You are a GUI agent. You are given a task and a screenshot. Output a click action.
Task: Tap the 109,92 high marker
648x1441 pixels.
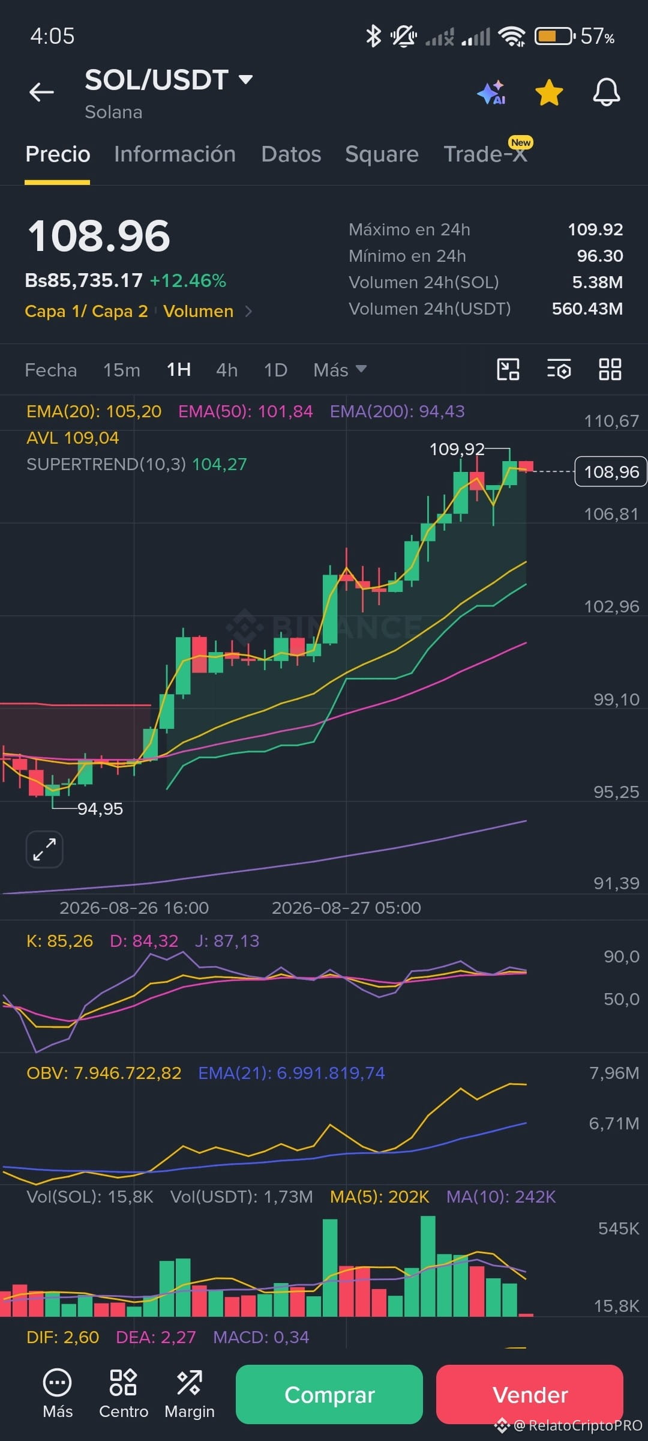pos(457,449)
